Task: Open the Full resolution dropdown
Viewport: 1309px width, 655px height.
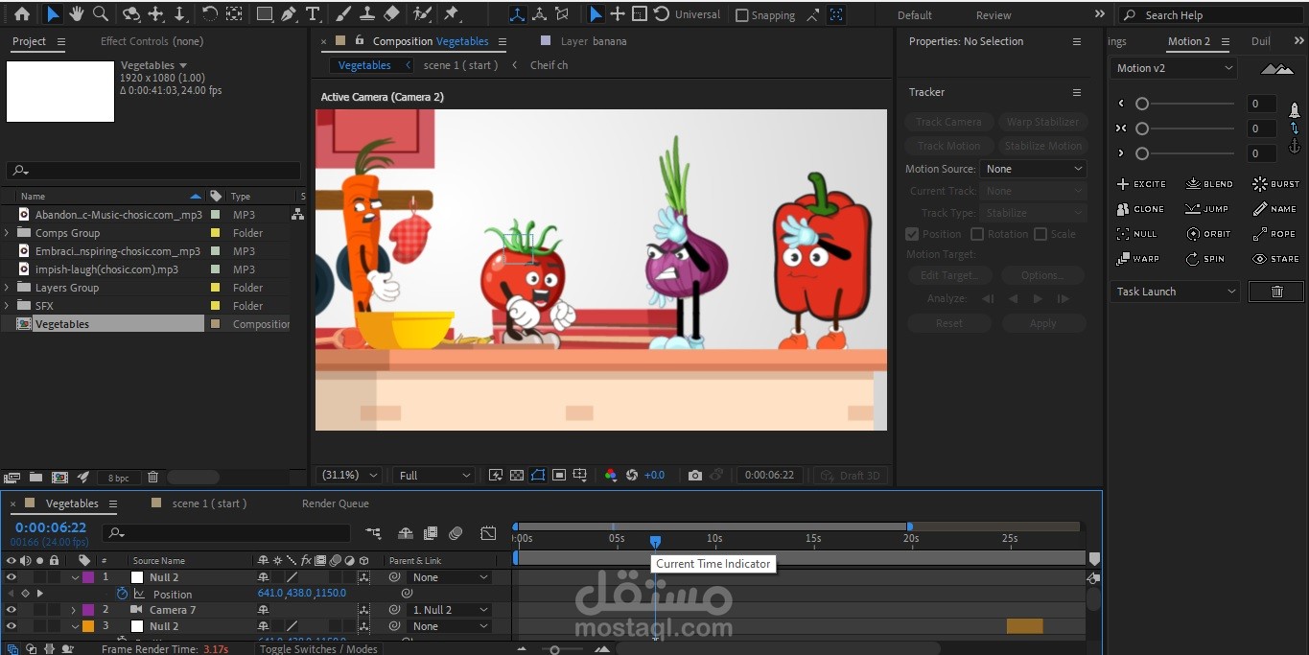Action: point(434,476)
